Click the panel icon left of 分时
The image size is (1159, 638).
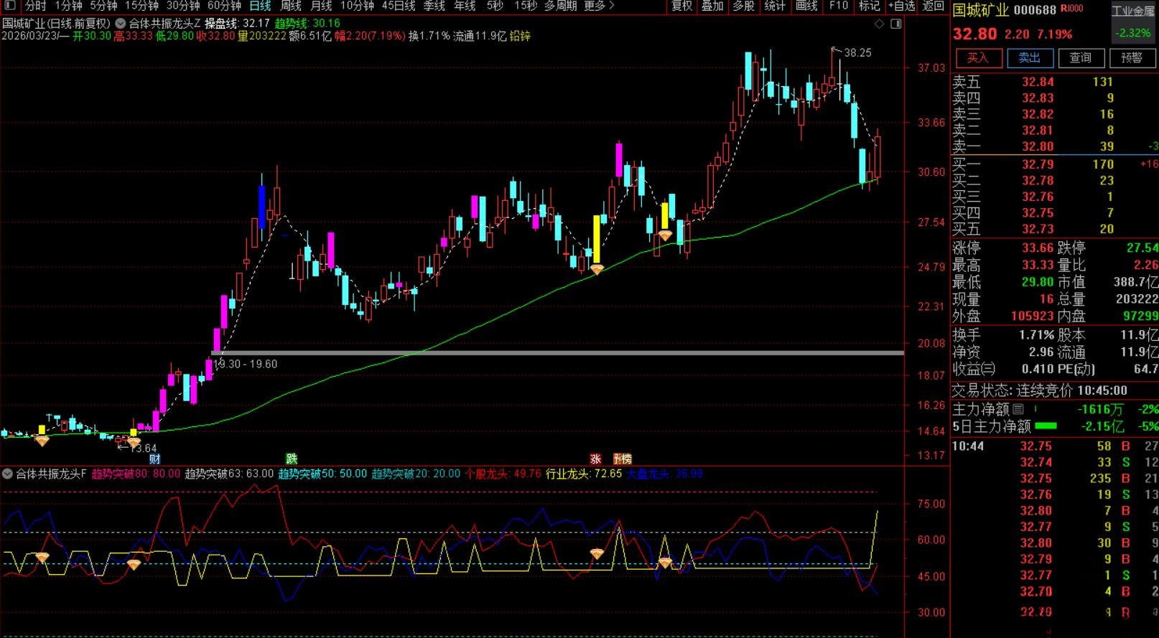pos(10,6)
